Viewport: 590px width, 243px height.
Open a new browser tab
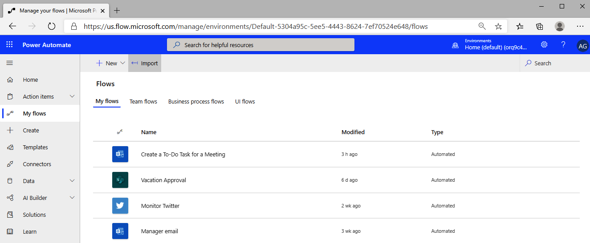(x=117, y=10)
